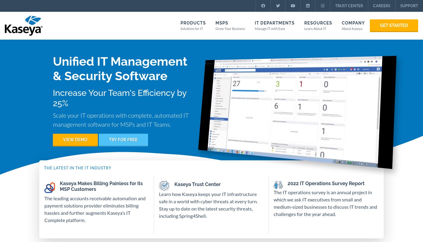Click the View Demo button

point(75,140)
